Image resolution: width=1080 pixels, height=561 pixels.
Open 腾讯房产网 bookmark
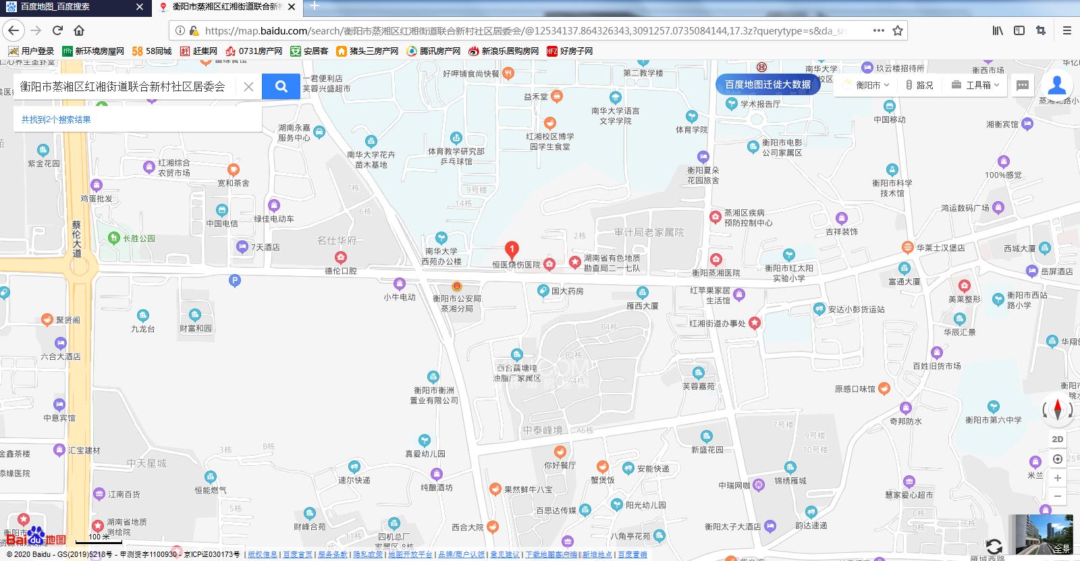click(x=433, y=51)
